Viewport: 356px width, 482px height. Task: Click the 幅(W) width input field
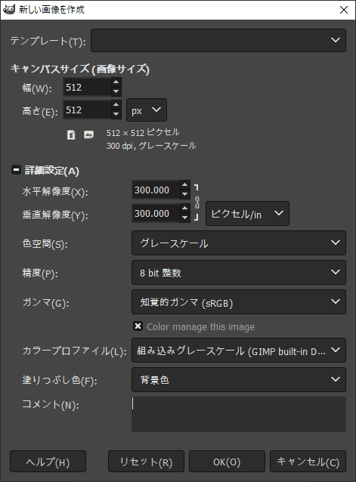point(87,87)
